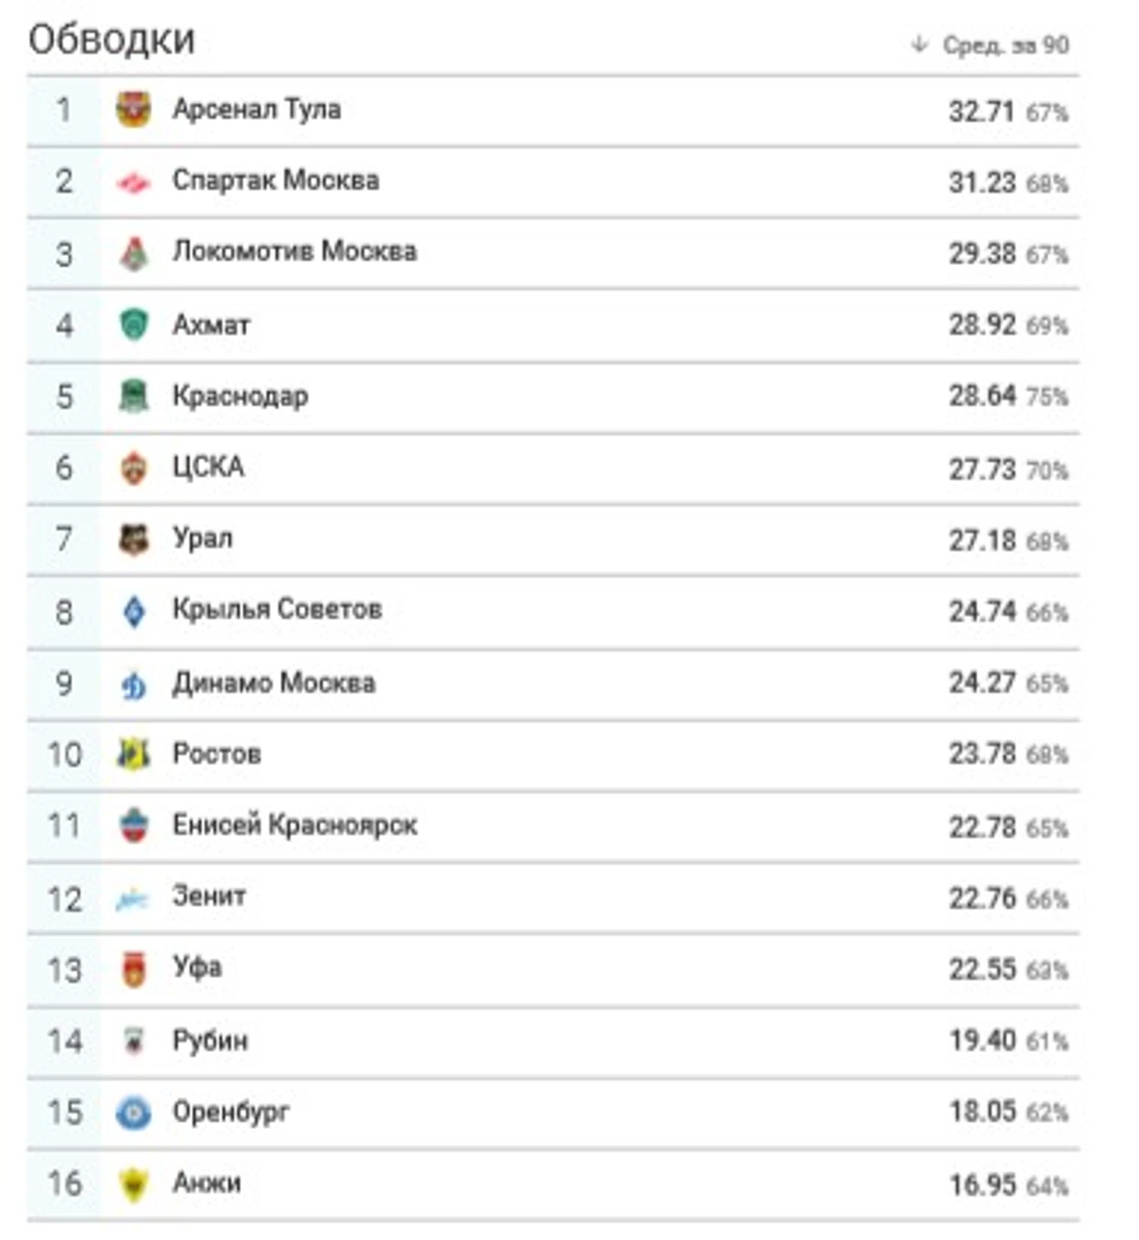Click the Зенит light-blue logo
1139x1240 pixels.
(133, 900)
